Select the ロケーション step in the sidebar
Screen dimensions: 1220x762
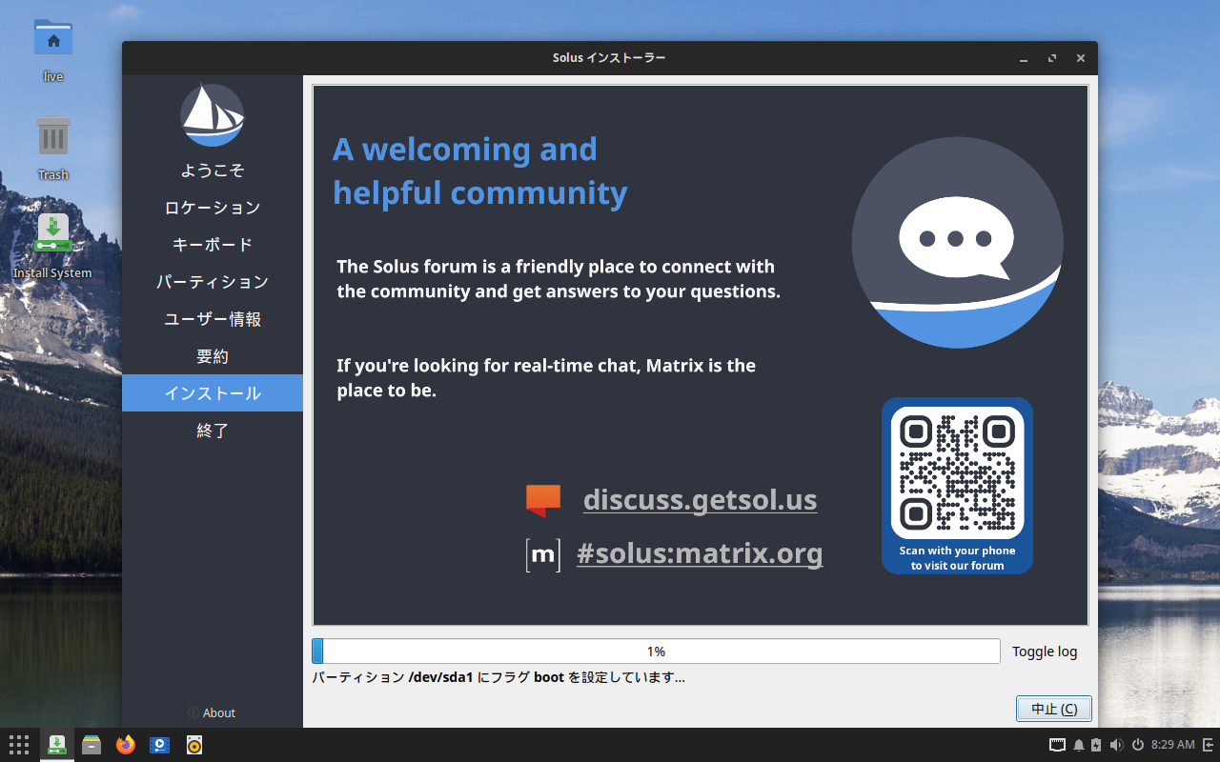pyautogui.click(x=213, y=208)
